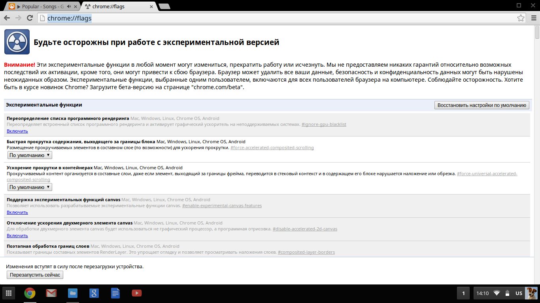
Task: Open dropdown for force-universal-accelerated-composited-scrolling flag
Action: coord(30,187)
